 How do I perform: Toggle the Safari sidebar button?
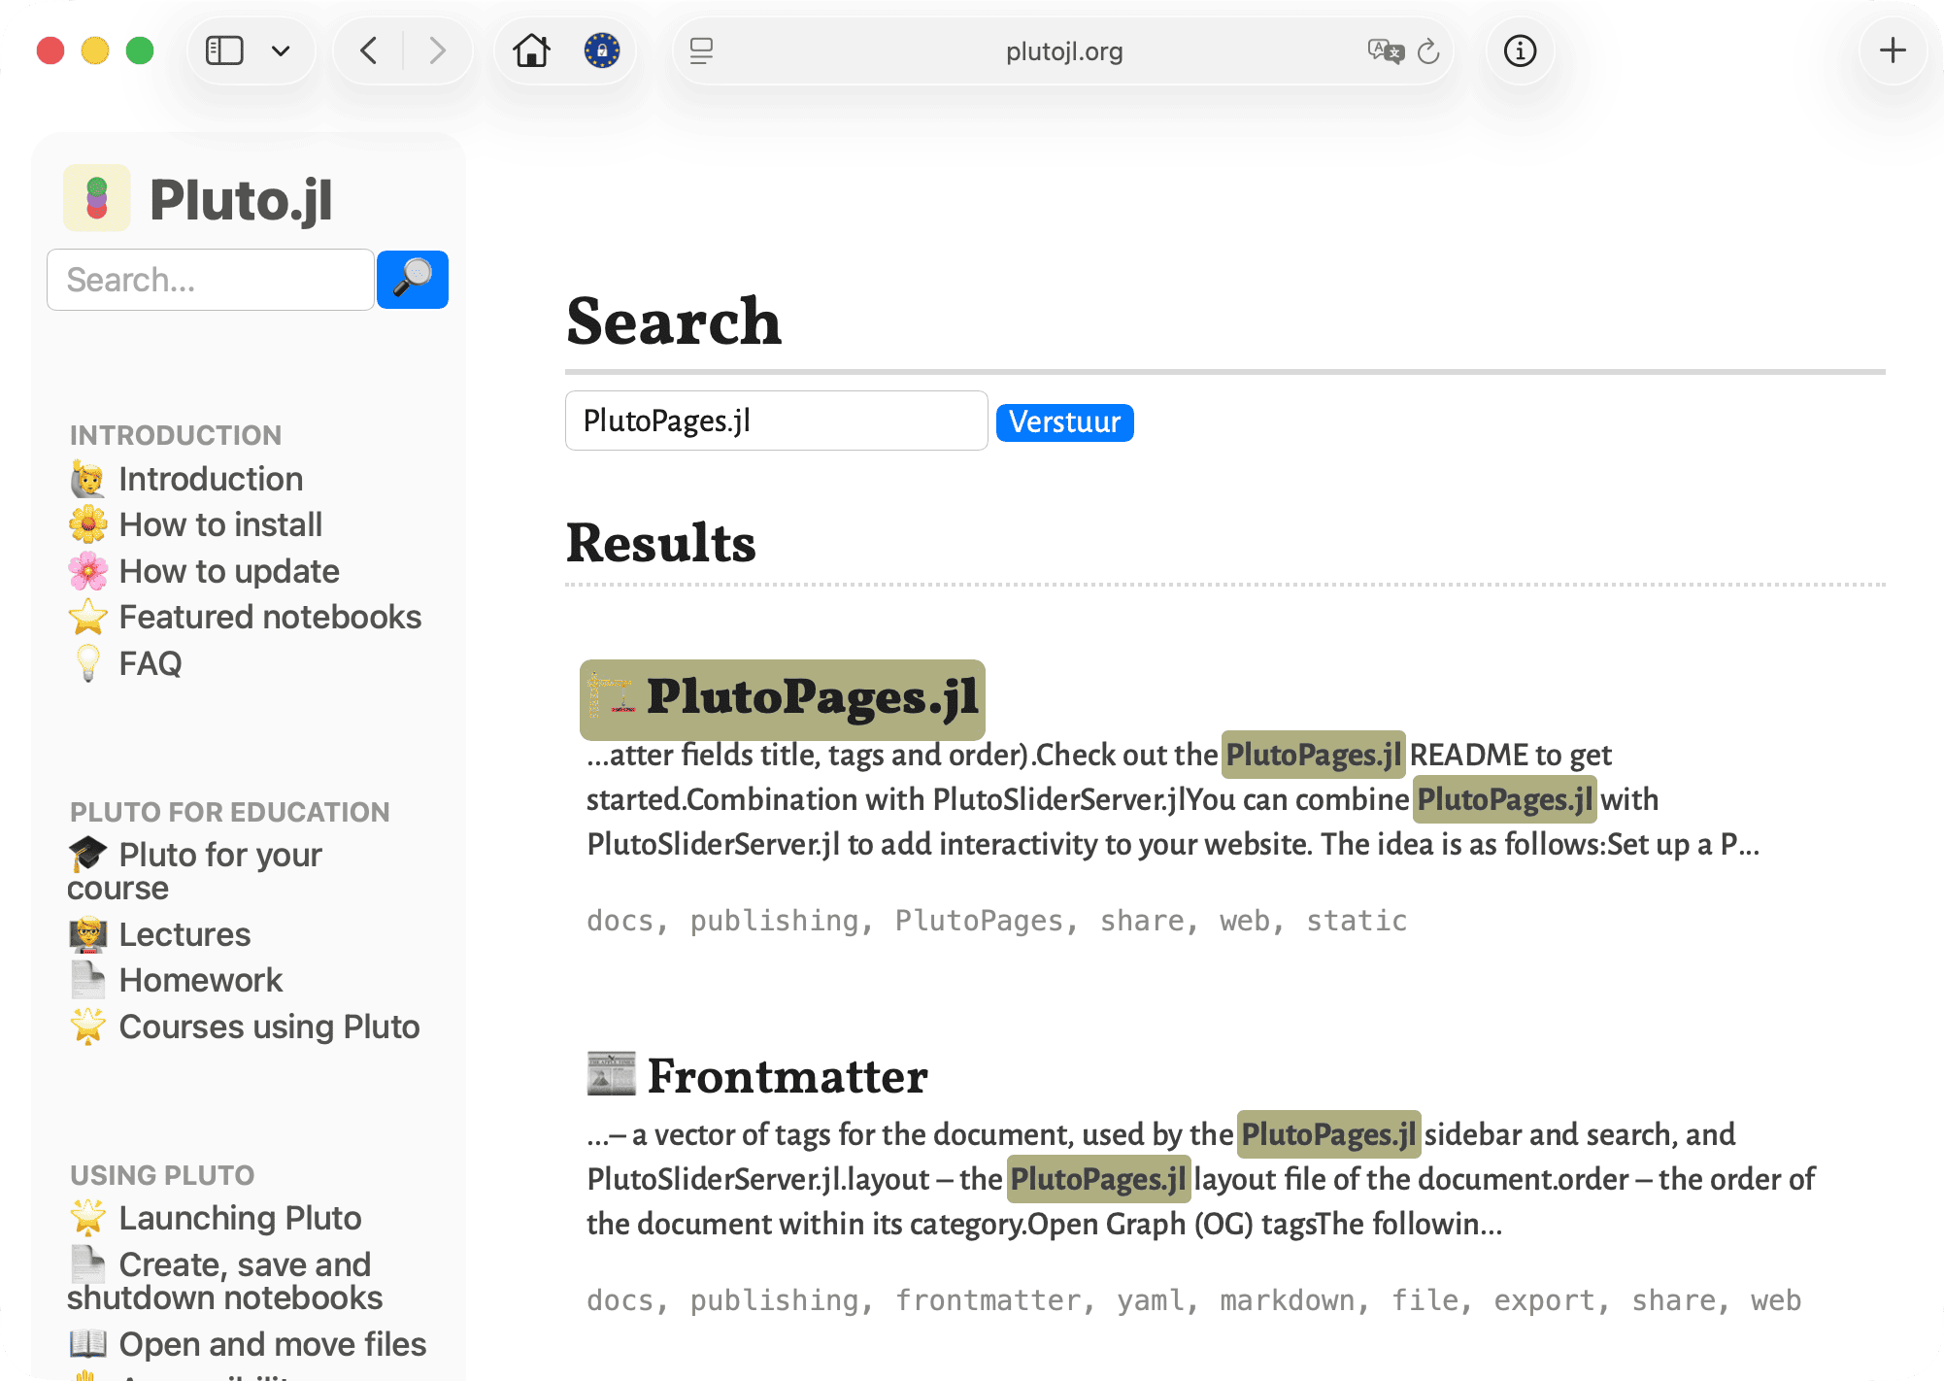point(224,51)
